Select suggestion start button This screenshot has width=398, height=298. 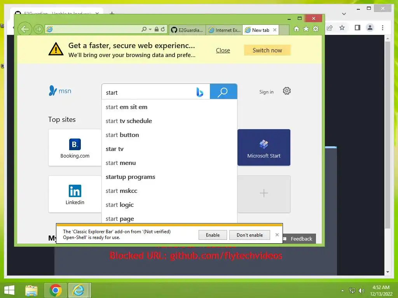click(169, 135)
